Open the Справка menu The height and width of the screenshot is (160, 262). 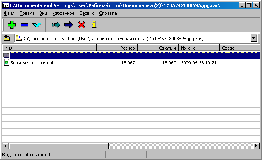[x=108, y=13]
